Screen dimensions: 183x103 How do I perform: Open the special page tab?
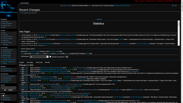coord(25,3)
